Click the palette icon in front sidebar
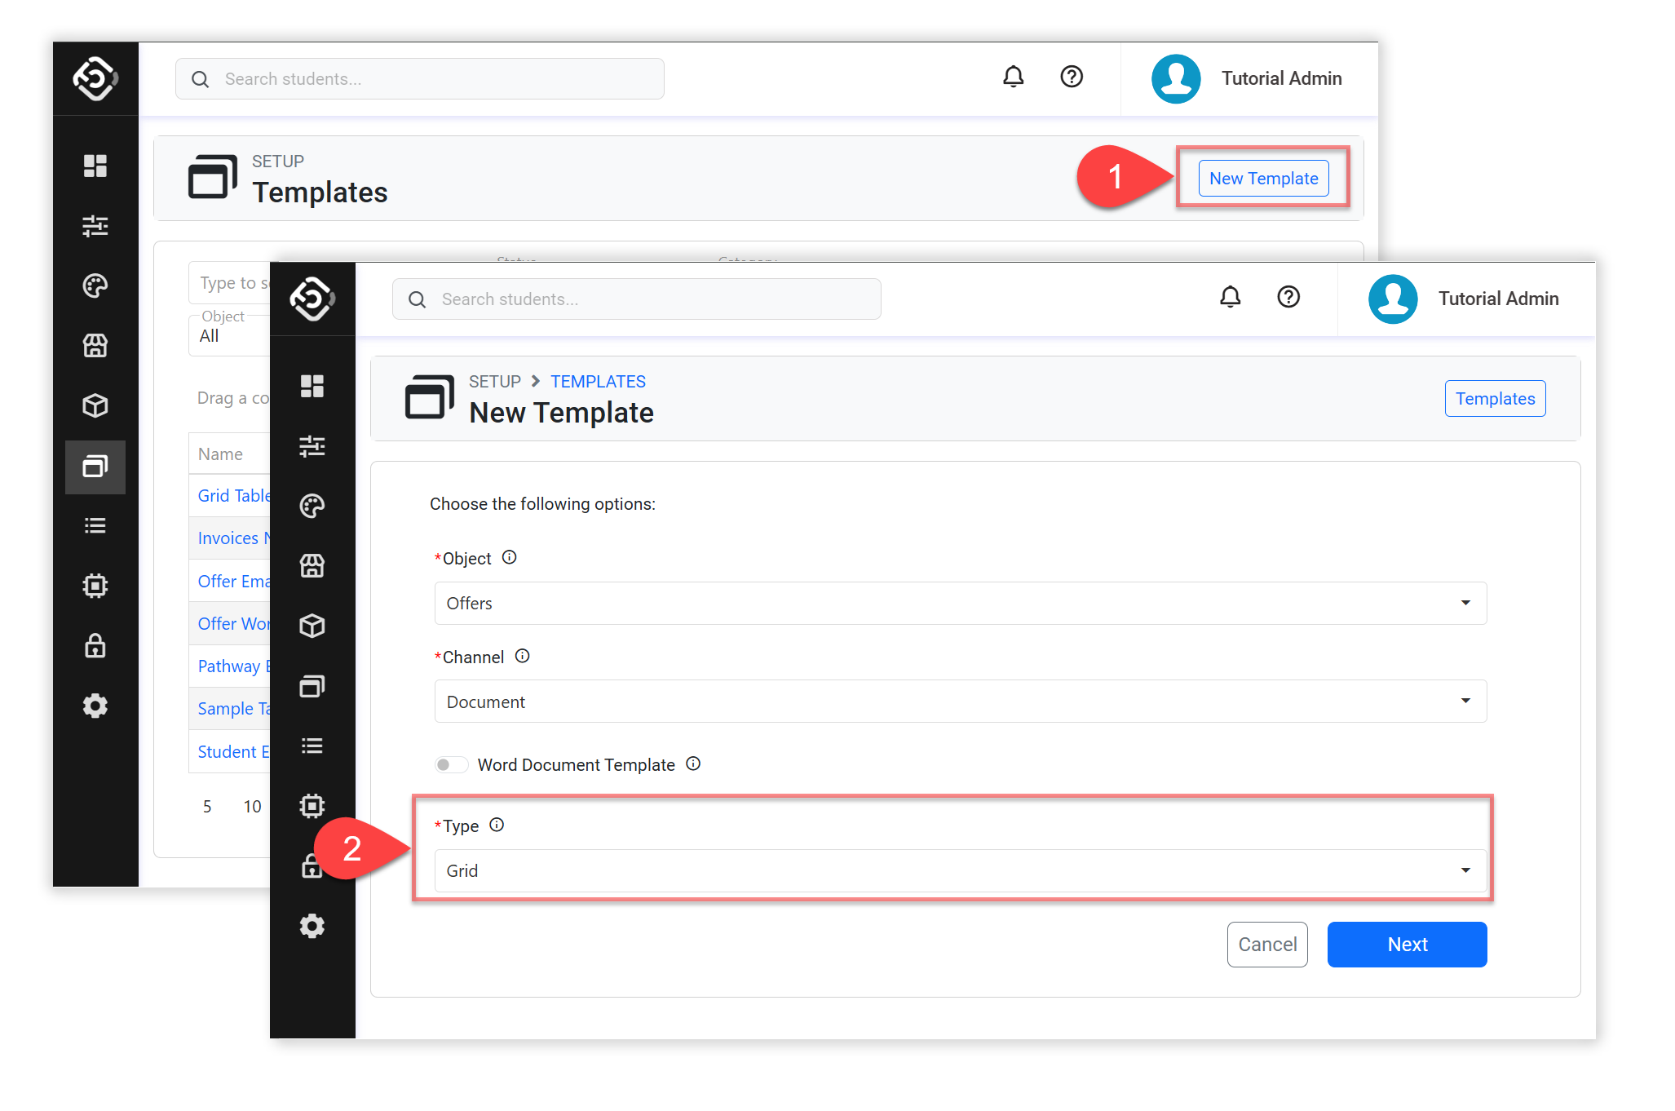 [x=312, y=506]
